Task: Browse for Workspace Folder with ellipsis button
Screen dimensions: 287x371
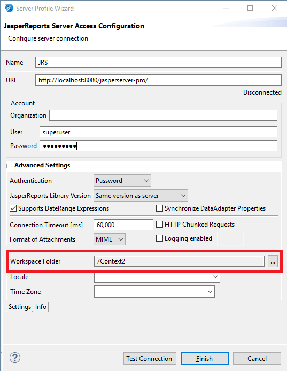Action: coord(273,261)
